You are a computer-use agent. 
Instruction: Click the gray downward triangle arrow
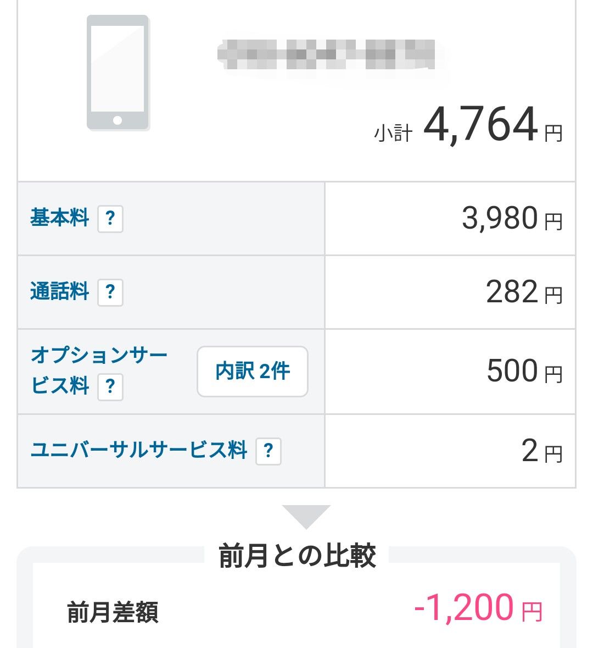pos(306,517)
